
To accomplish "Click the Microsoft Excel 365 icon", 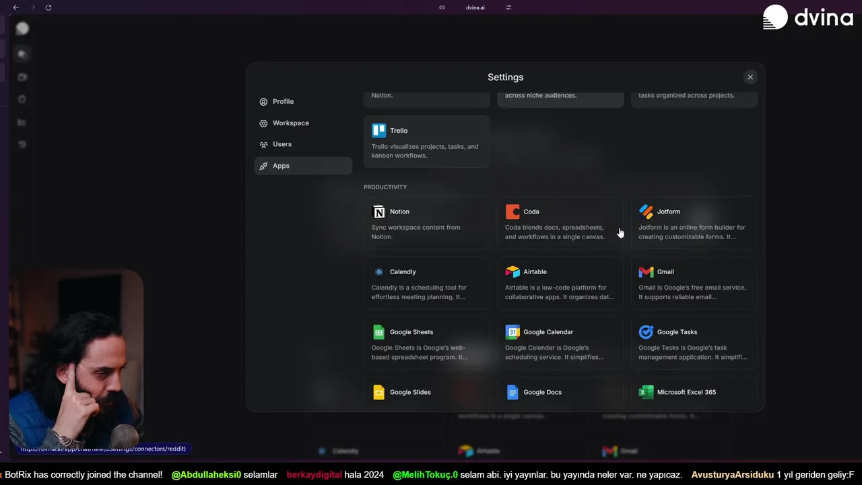I will coord(646,392).
